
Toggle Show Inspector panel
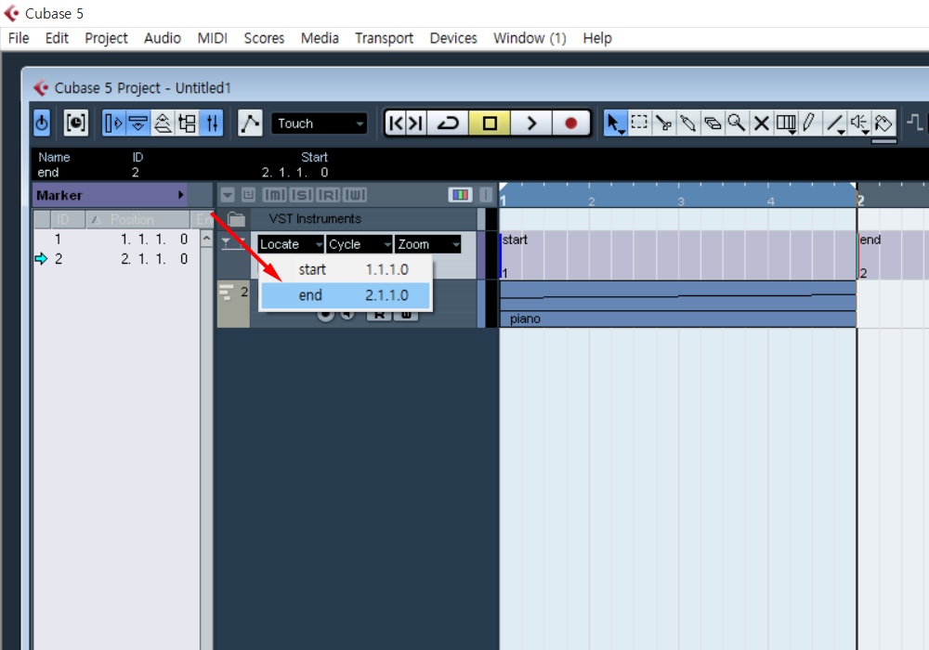coord(113,123)
